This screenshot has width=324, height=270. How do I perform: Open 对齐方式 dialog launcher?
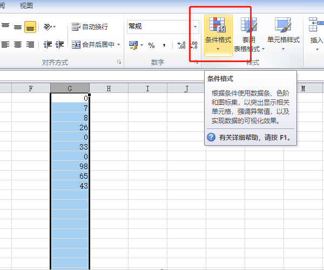coord(119,62)
